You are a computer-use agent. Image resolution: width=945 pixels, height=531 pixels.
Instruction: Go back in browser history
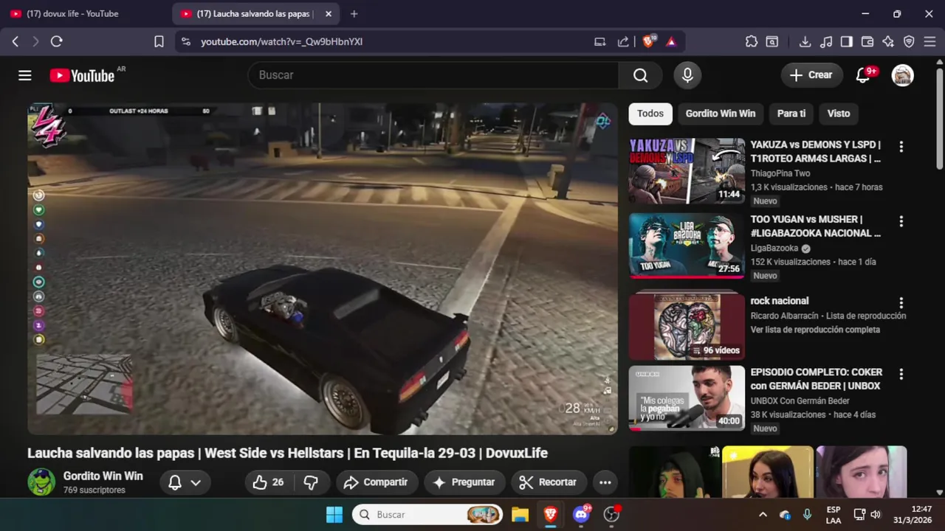click(15, 42)
